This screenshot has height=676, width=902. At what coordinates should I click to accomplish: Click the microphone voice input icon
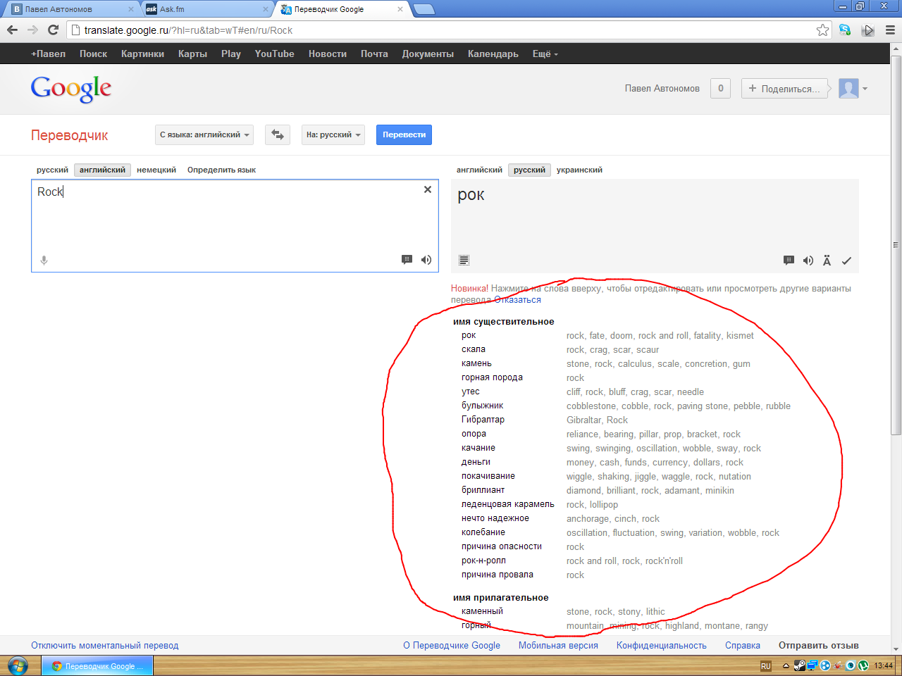pyautogui.click(x=44, y=260)
